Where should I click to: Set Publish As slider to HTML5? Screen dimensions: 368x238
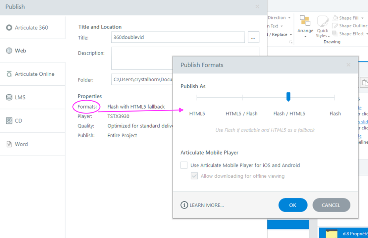pyautogui.click(x=197, y=98)
